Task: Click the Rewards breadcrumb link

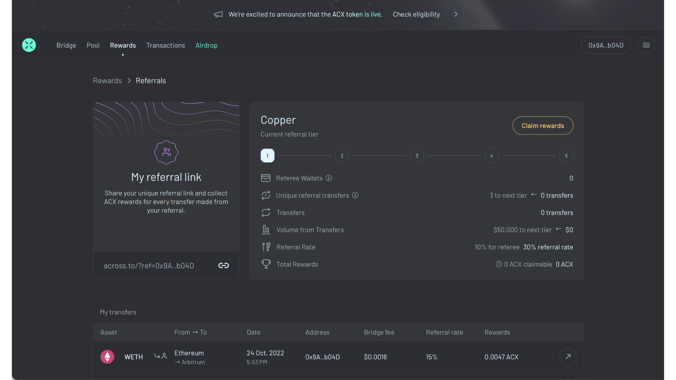Action: (x=107, y=81)
